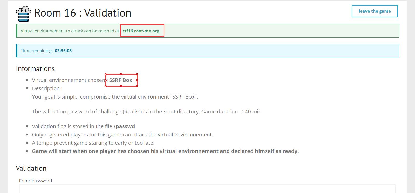The width and height of the screenshot is (415, 193).
Task: Click the Enter password input field
Action: 207,189
